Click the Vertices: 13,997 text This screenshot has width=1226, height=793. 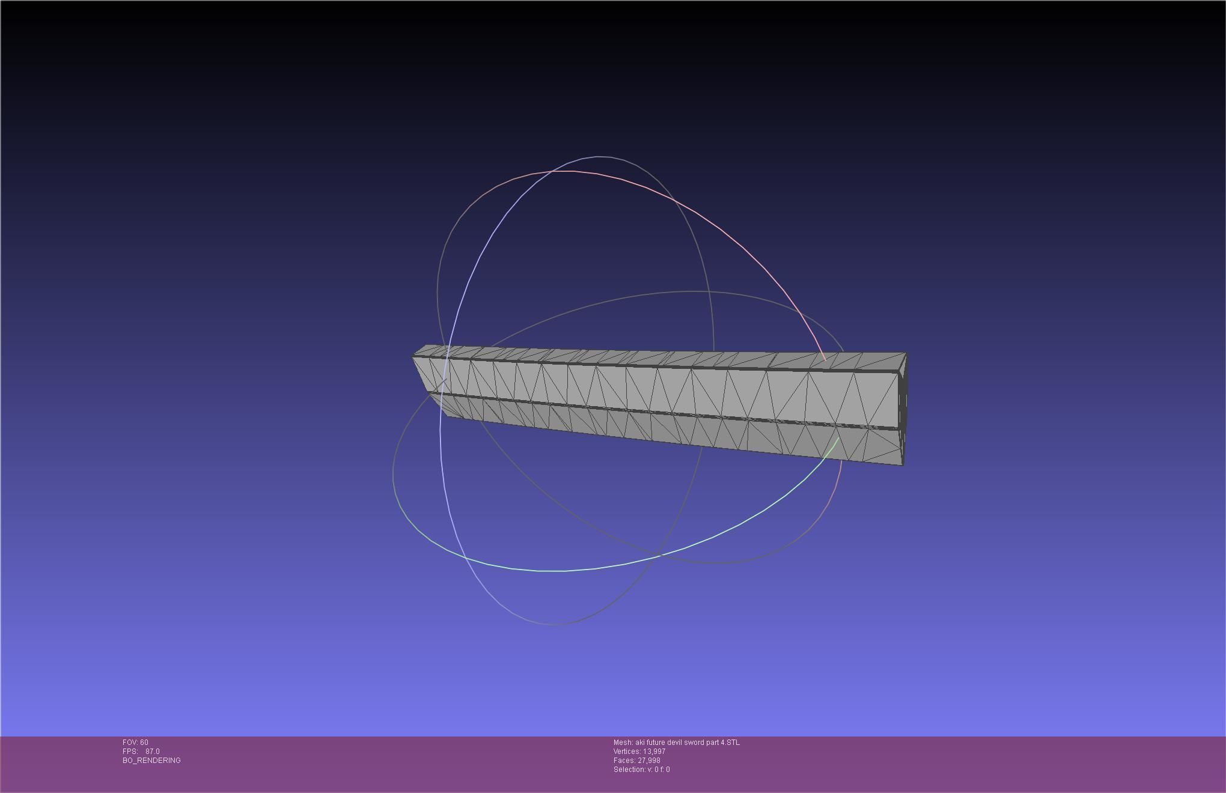click(639, 752)
